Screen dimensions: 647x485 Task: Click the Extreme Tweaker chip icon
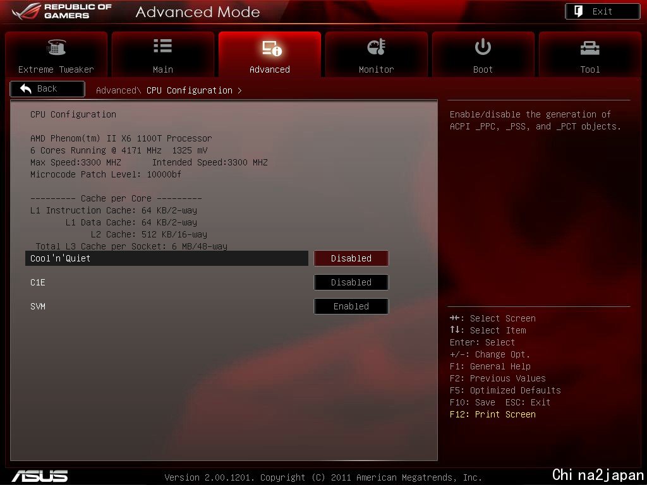(x=56, y=47)
